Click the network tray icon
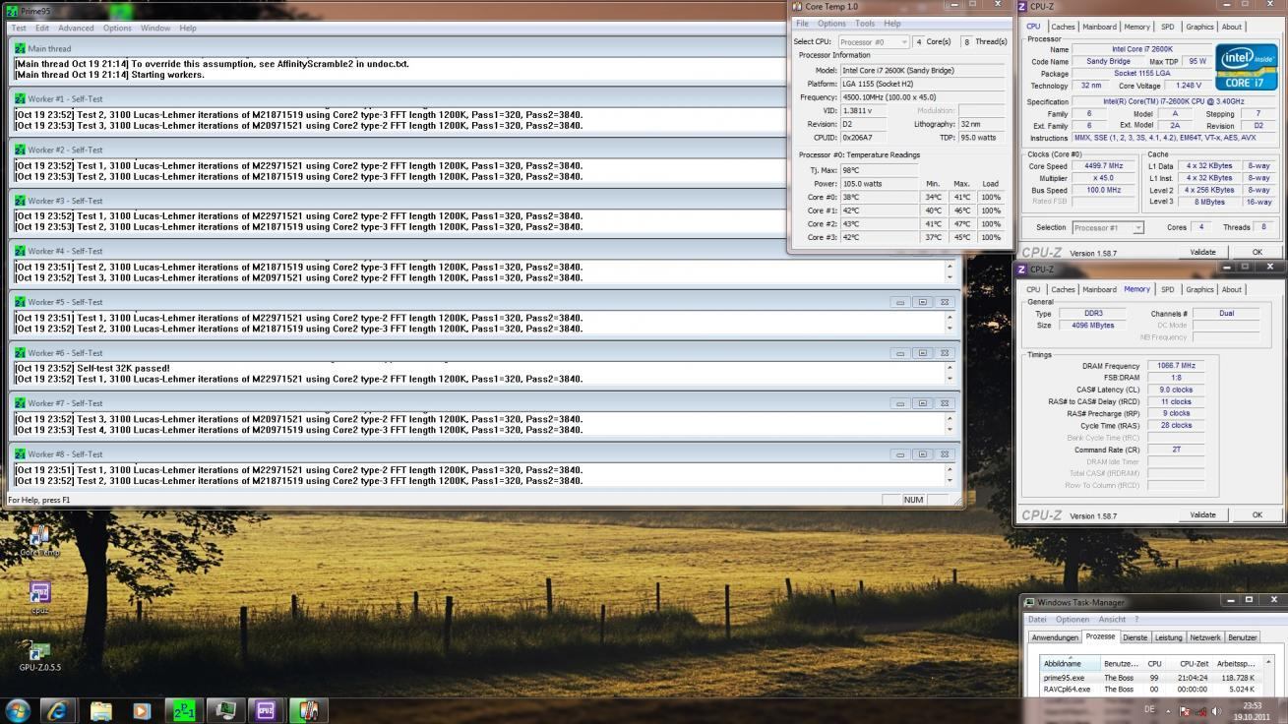 click(x=1201, y=710)
